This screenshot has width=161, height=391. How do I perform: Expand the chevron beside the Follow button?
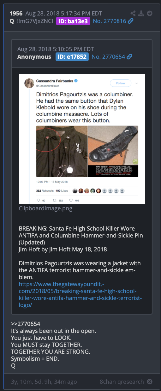[x=137, y=83]
